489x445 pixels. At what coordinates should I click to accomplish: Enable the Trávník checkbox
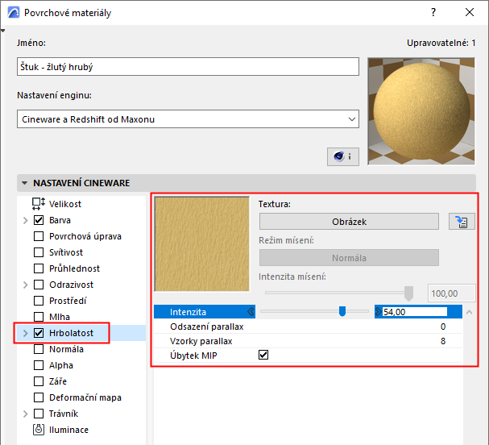point(39,414)
